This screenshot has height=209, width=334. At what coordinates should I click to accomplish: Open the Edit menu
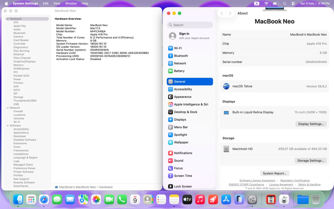46,3
